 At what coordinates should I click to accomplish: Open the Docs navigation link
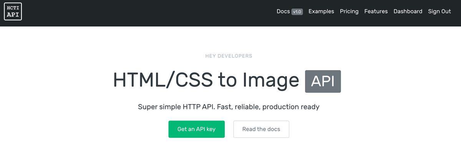coord(283,12)
